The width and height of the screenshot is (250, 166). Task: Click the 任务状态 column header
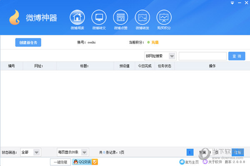click(x=165, y=66)
